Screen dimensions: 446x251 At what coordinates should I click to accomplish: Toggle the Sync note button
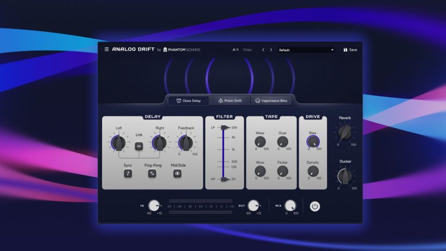click(128, 173)
